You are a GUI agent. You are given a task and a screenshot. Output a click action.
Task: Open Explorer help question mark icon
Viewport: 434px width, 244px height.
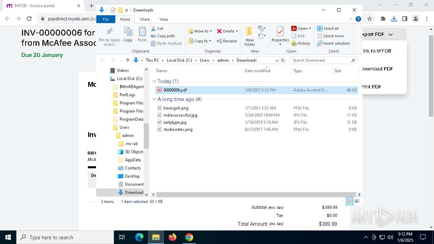[x=358, y=19]
